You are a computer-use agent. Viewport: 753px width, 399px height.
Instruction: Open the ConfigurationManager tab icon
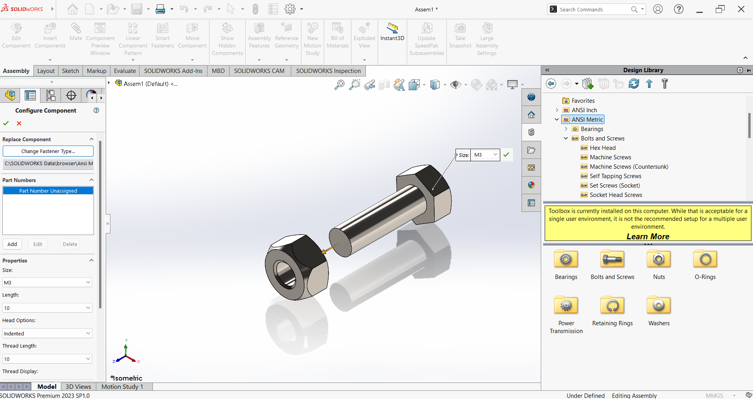pos(51,95)
